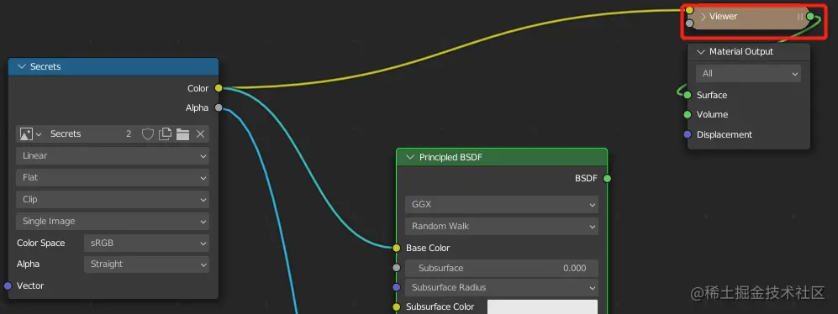
Task: Open the Linear interpolation dropdown
Action: pyautogui.click(x=113, y=156)
